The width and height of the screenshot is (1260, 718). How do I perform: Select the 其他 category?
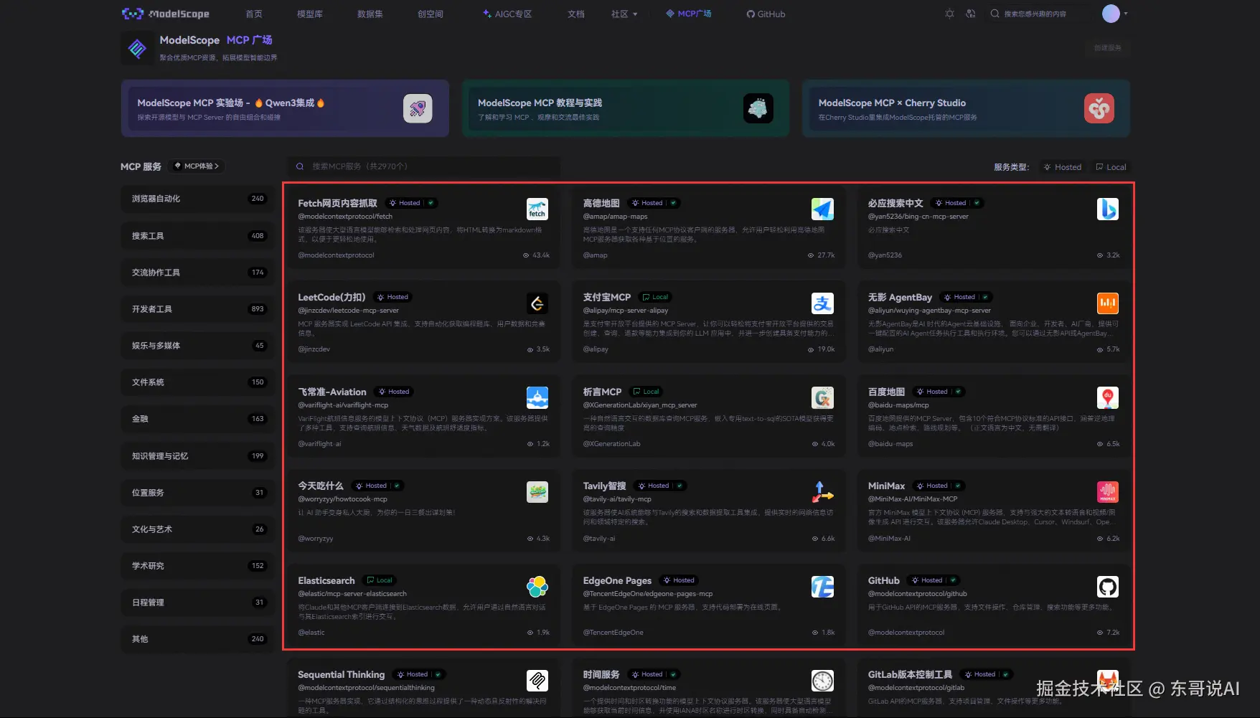click(198, 638)
